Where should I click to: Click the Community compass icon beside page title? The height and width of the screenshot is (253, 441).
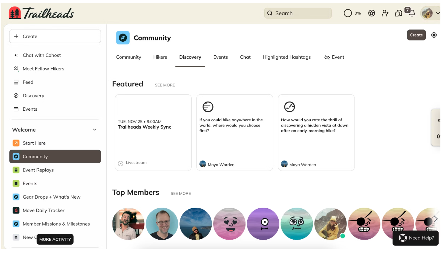123,38
